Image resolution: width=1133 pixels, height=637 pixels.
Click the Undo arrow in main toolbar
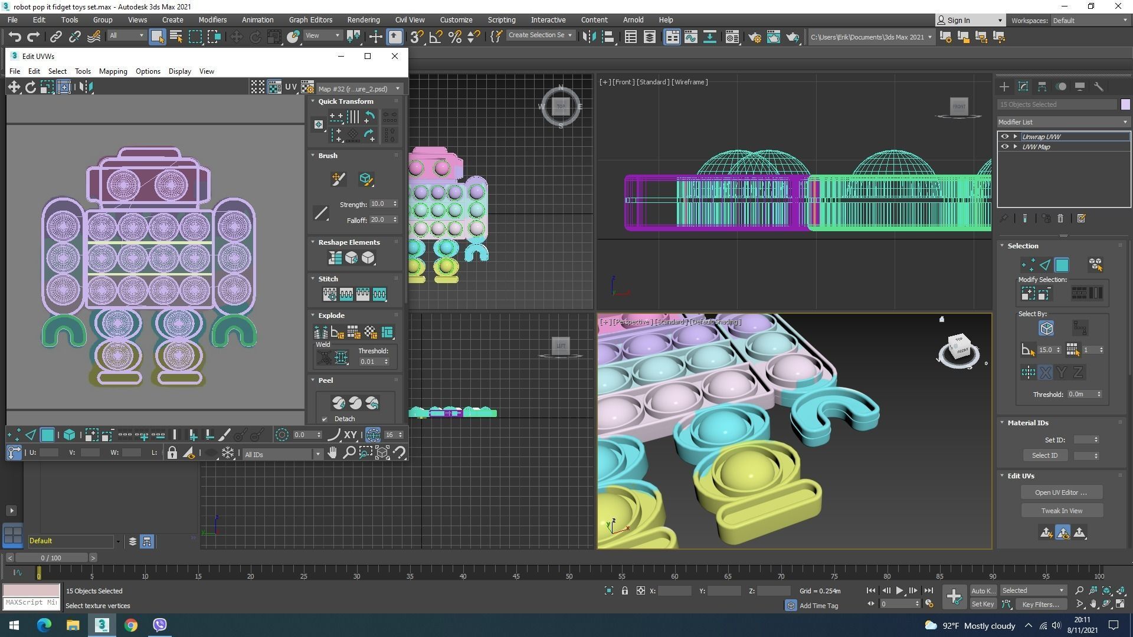(14, 37)
